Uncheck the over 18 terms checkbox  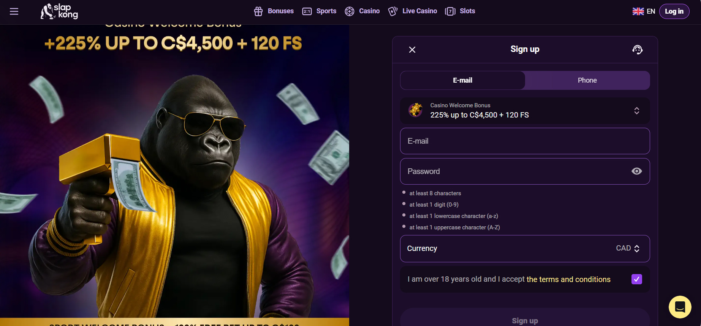coord(637,279)
